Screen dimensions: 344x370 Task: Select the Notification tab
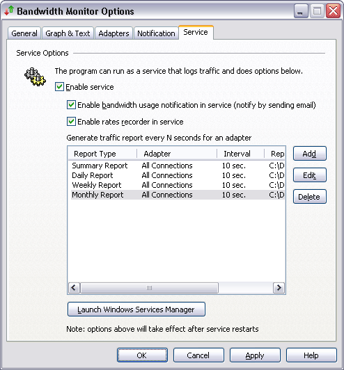156,33
